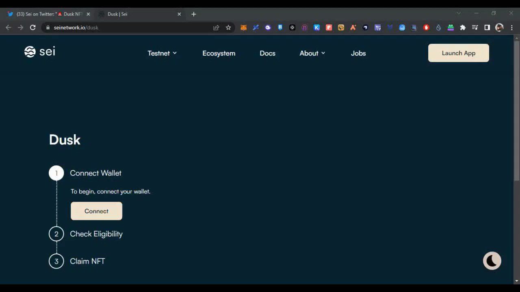Open the dark circle arrow extension
Screen dimensions: 520x292
[x=365, y=28]
